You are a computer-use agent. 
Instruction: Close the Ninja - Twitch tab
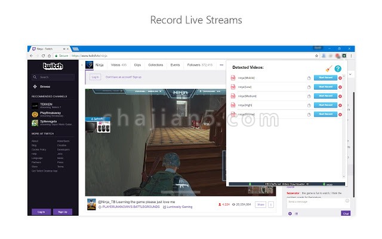(x=67, y=49)
